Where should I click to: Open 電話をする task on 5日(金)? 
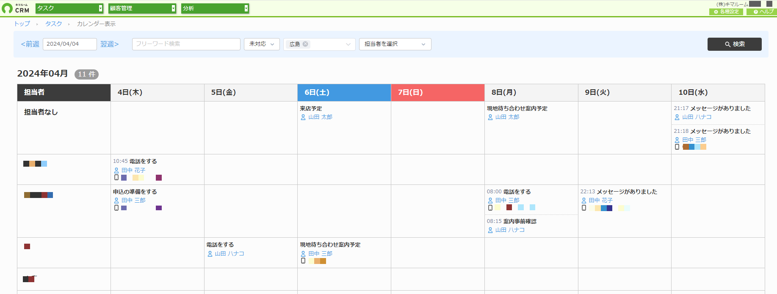click(220, 245)
